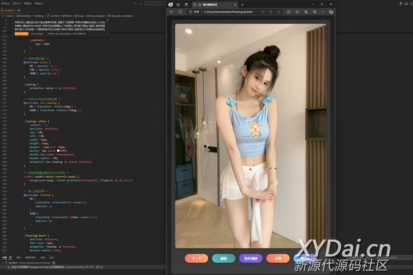
Task: Click the 下一个 button
Action: (196, 258)
